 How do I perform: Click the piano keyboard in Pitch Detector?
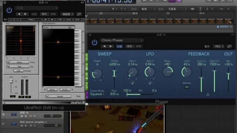78,58
